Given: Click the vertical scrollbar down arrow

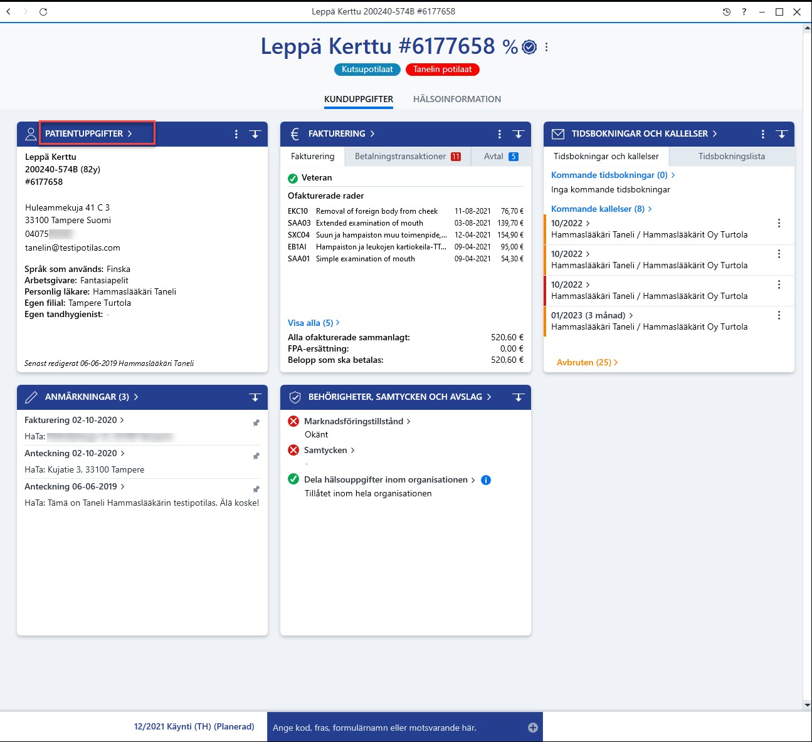Looking at the screenshot, I should click(807, 705).
